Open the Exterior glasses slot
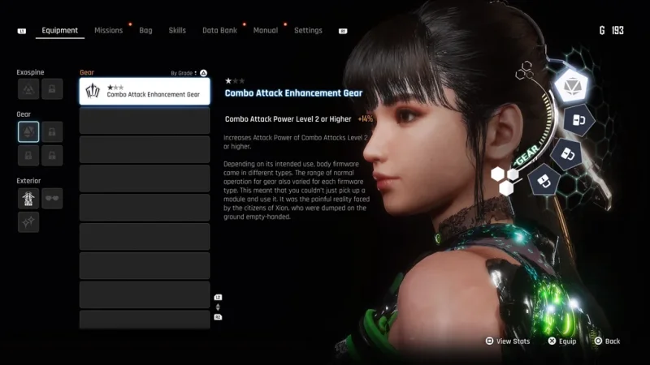650x365 pixels. 52,198
